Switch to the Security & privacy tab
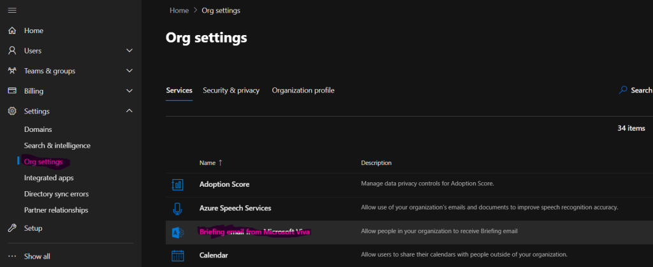This screenshot has width=653, height=267. 231,90
